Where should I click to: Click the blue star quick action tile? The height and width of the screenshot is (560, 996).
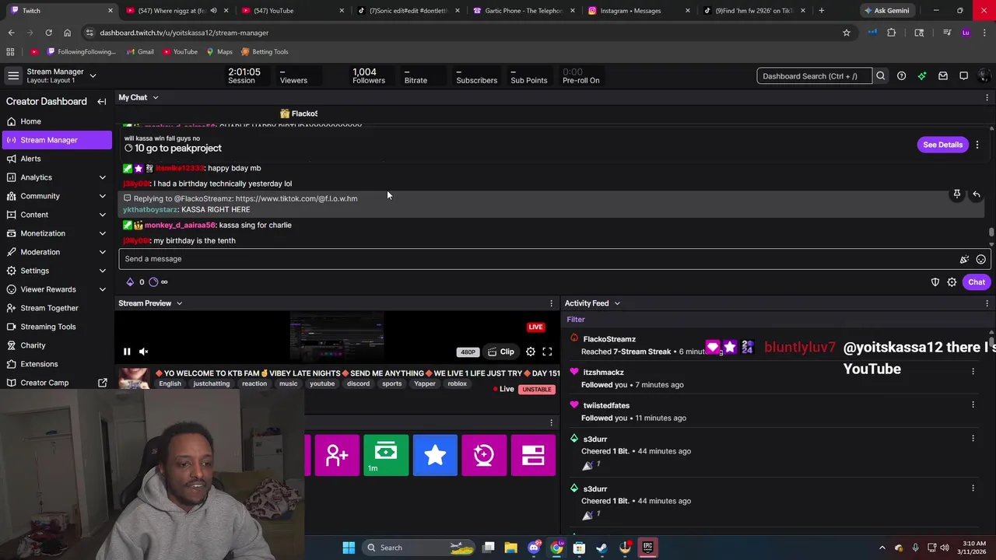pyautogui.click(x=435, y=455)
